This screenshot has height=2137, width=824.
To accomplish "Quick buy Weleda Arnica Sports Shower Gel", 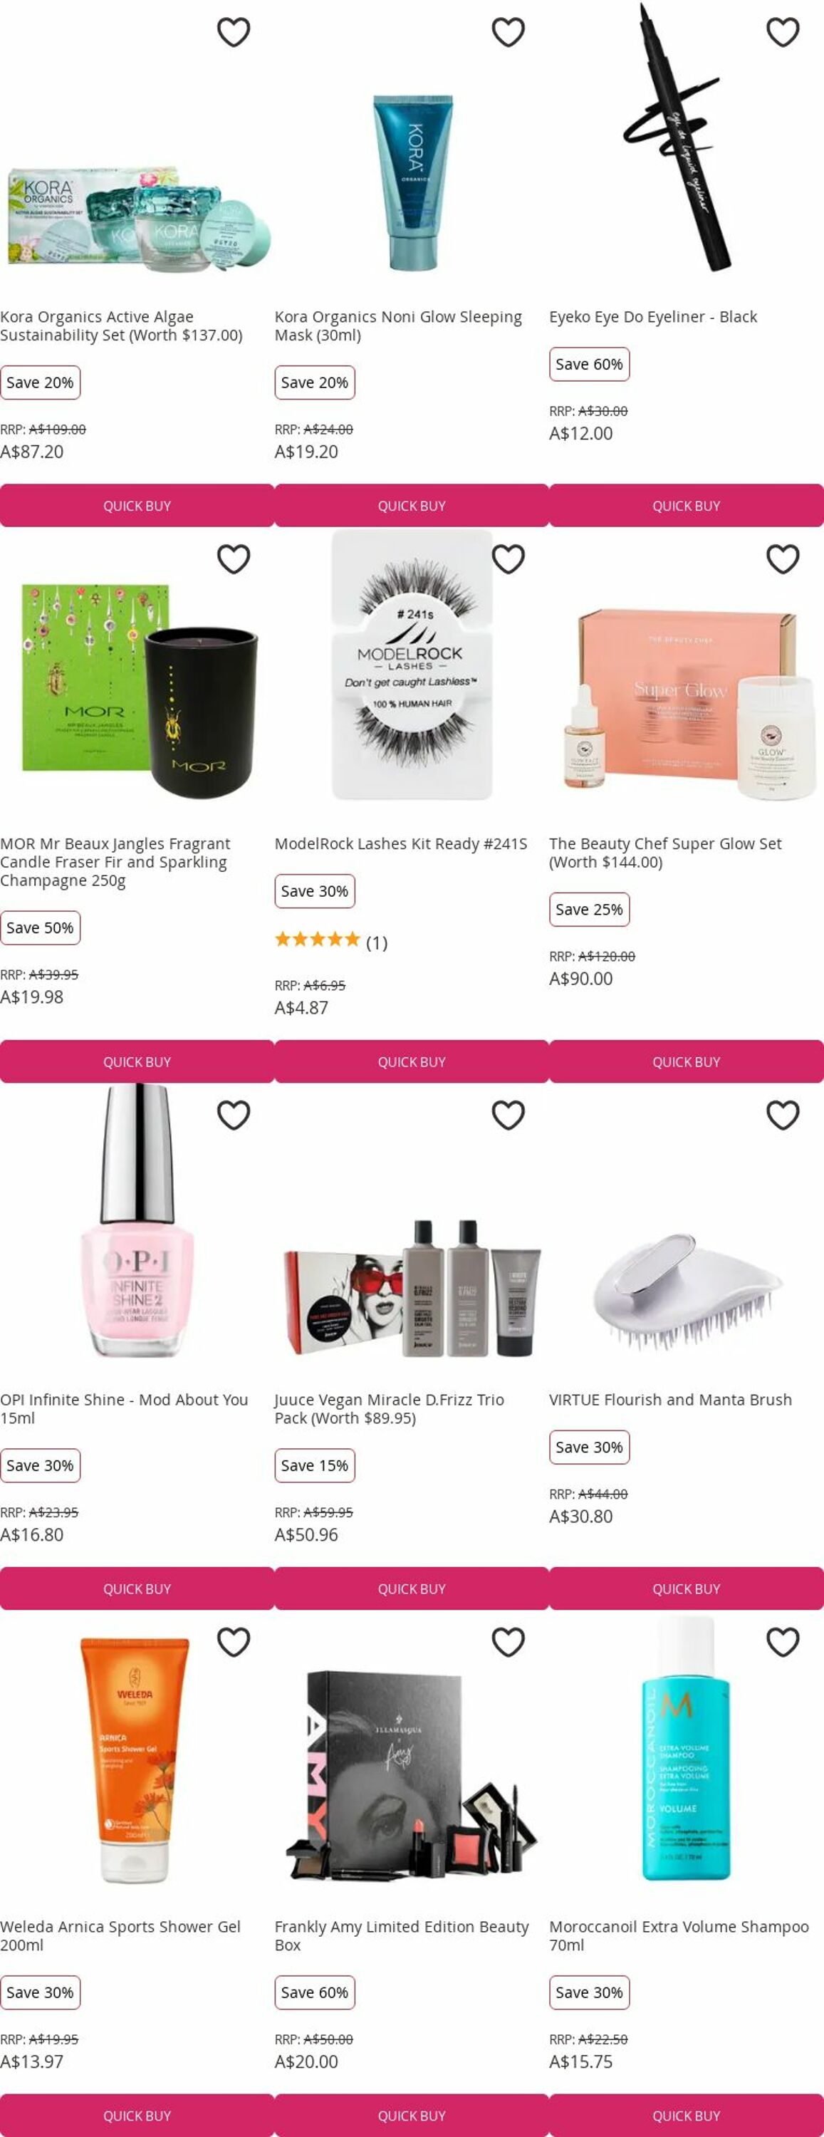I will coord(137,2115).
